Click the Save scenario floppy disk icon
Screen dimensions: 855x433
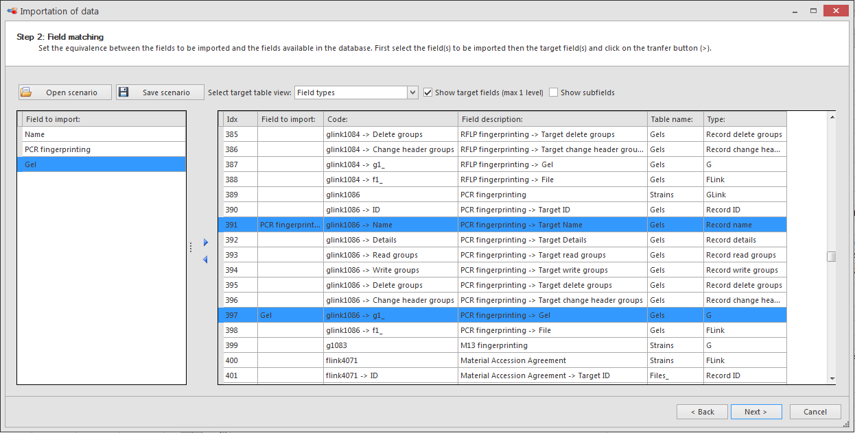124,92
